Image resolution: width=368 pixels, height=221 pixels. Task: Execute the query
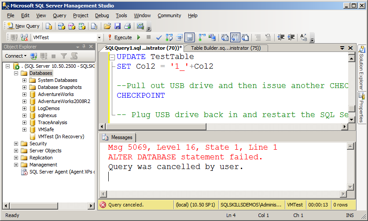[120, 37]
